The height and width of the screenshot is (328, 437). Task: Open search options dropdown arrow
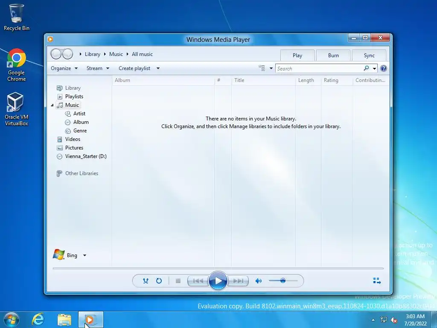(x=374, y=68)
